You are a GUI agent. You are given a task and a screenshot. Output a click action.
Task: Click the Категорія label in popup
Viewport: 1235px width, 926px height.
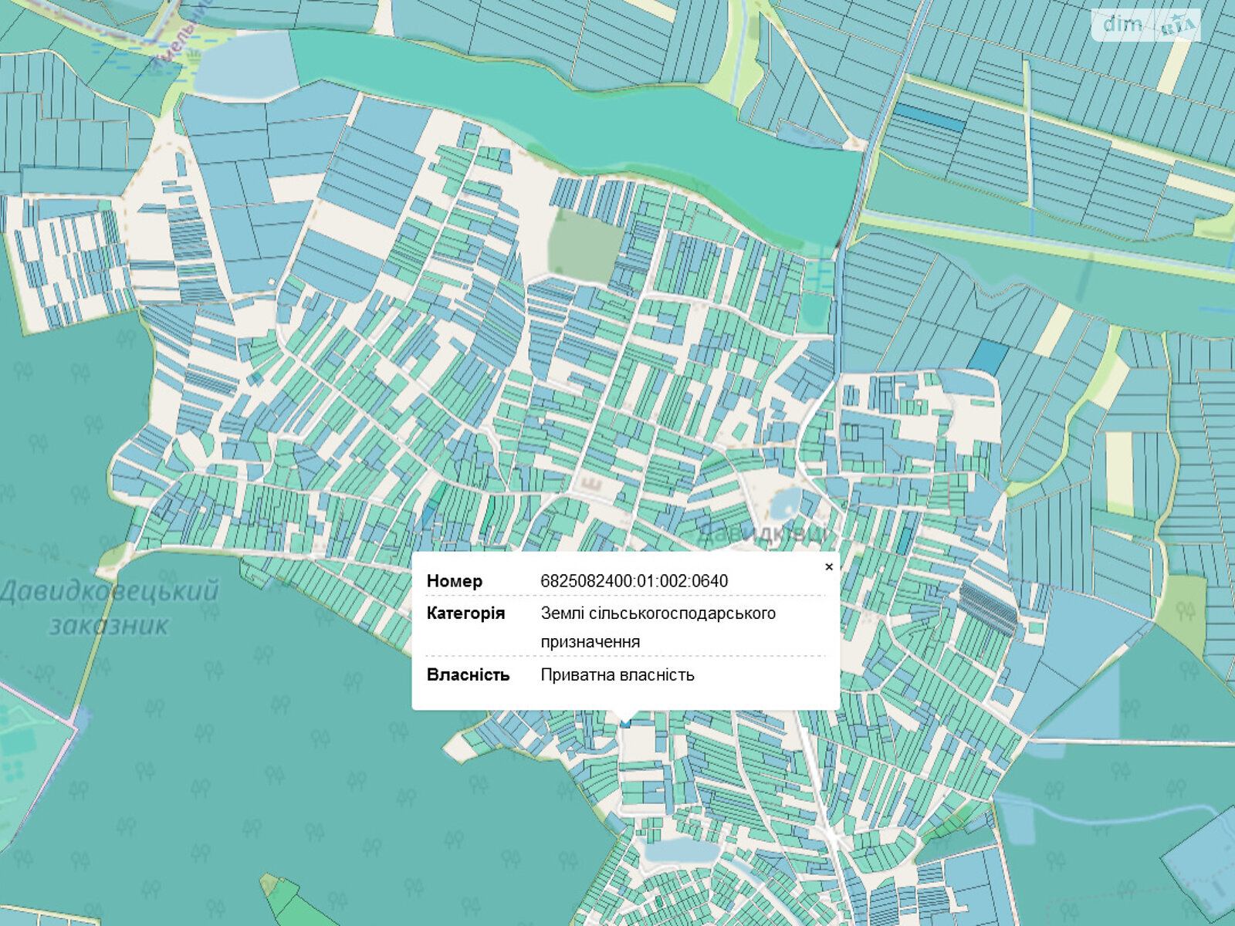[x=465, y=613]
